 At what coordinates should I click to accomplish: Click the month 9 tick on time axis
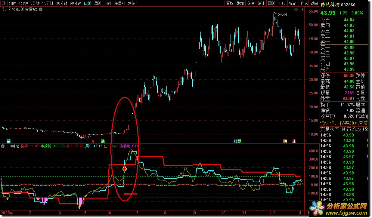click(x=195, y=213)
